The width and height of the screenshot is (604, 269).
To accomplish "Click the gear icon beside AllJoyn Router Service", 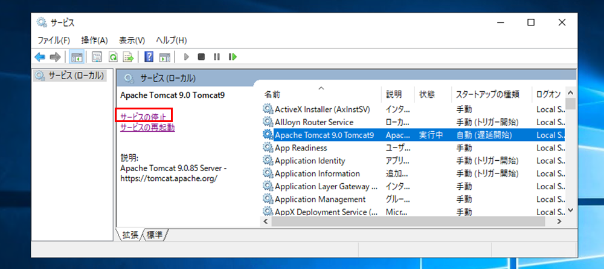I will (268, 122).
